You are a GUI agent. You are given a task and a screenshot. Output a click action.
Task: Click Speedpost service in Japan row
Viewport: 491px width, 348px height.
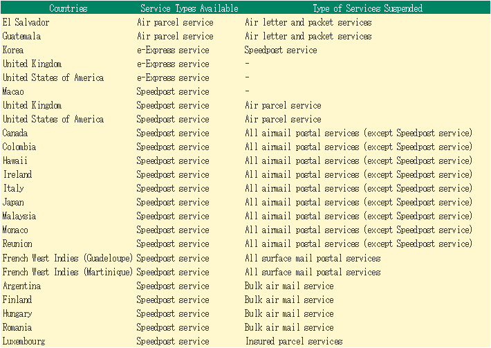pyautogui.click(x=173, y=202)
